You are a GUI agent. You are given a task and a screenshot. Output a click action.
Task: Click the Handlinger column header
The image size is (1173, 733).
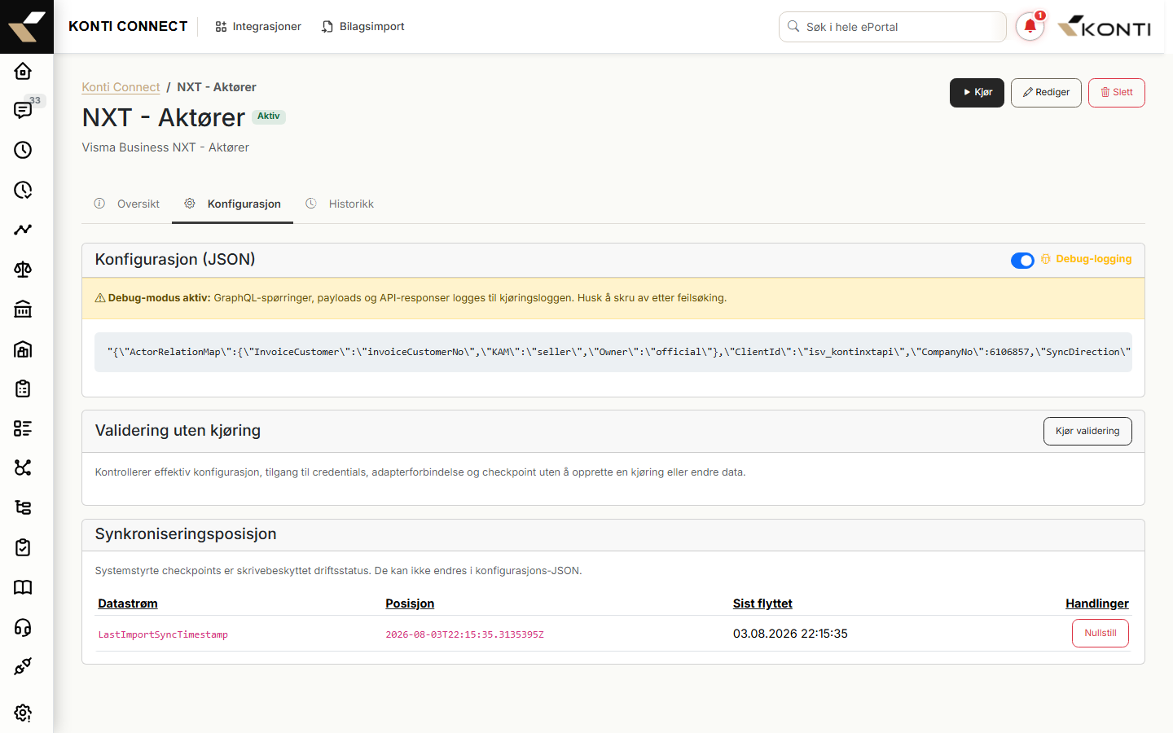(1097, 604)
